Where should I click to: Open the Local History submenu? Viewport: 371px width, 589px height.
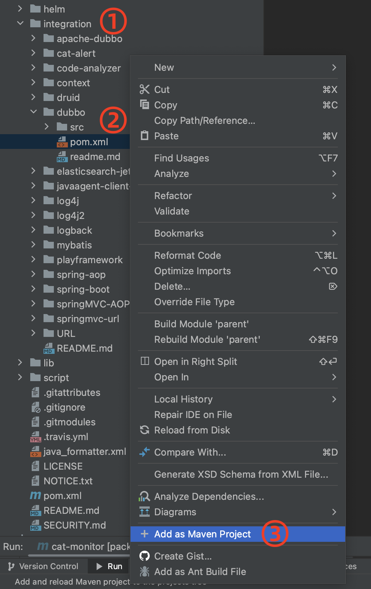point(238,399)
